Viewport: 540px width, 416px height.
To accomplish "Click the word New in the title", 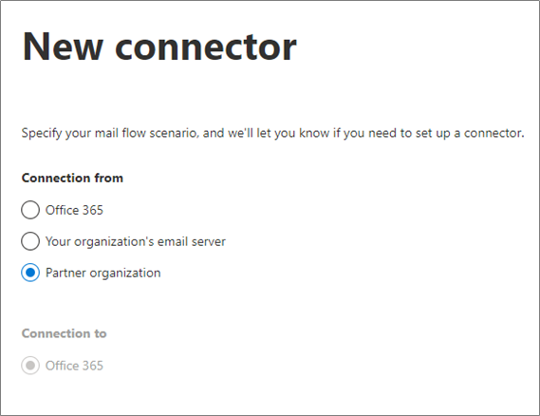I will tap(63, 47).
